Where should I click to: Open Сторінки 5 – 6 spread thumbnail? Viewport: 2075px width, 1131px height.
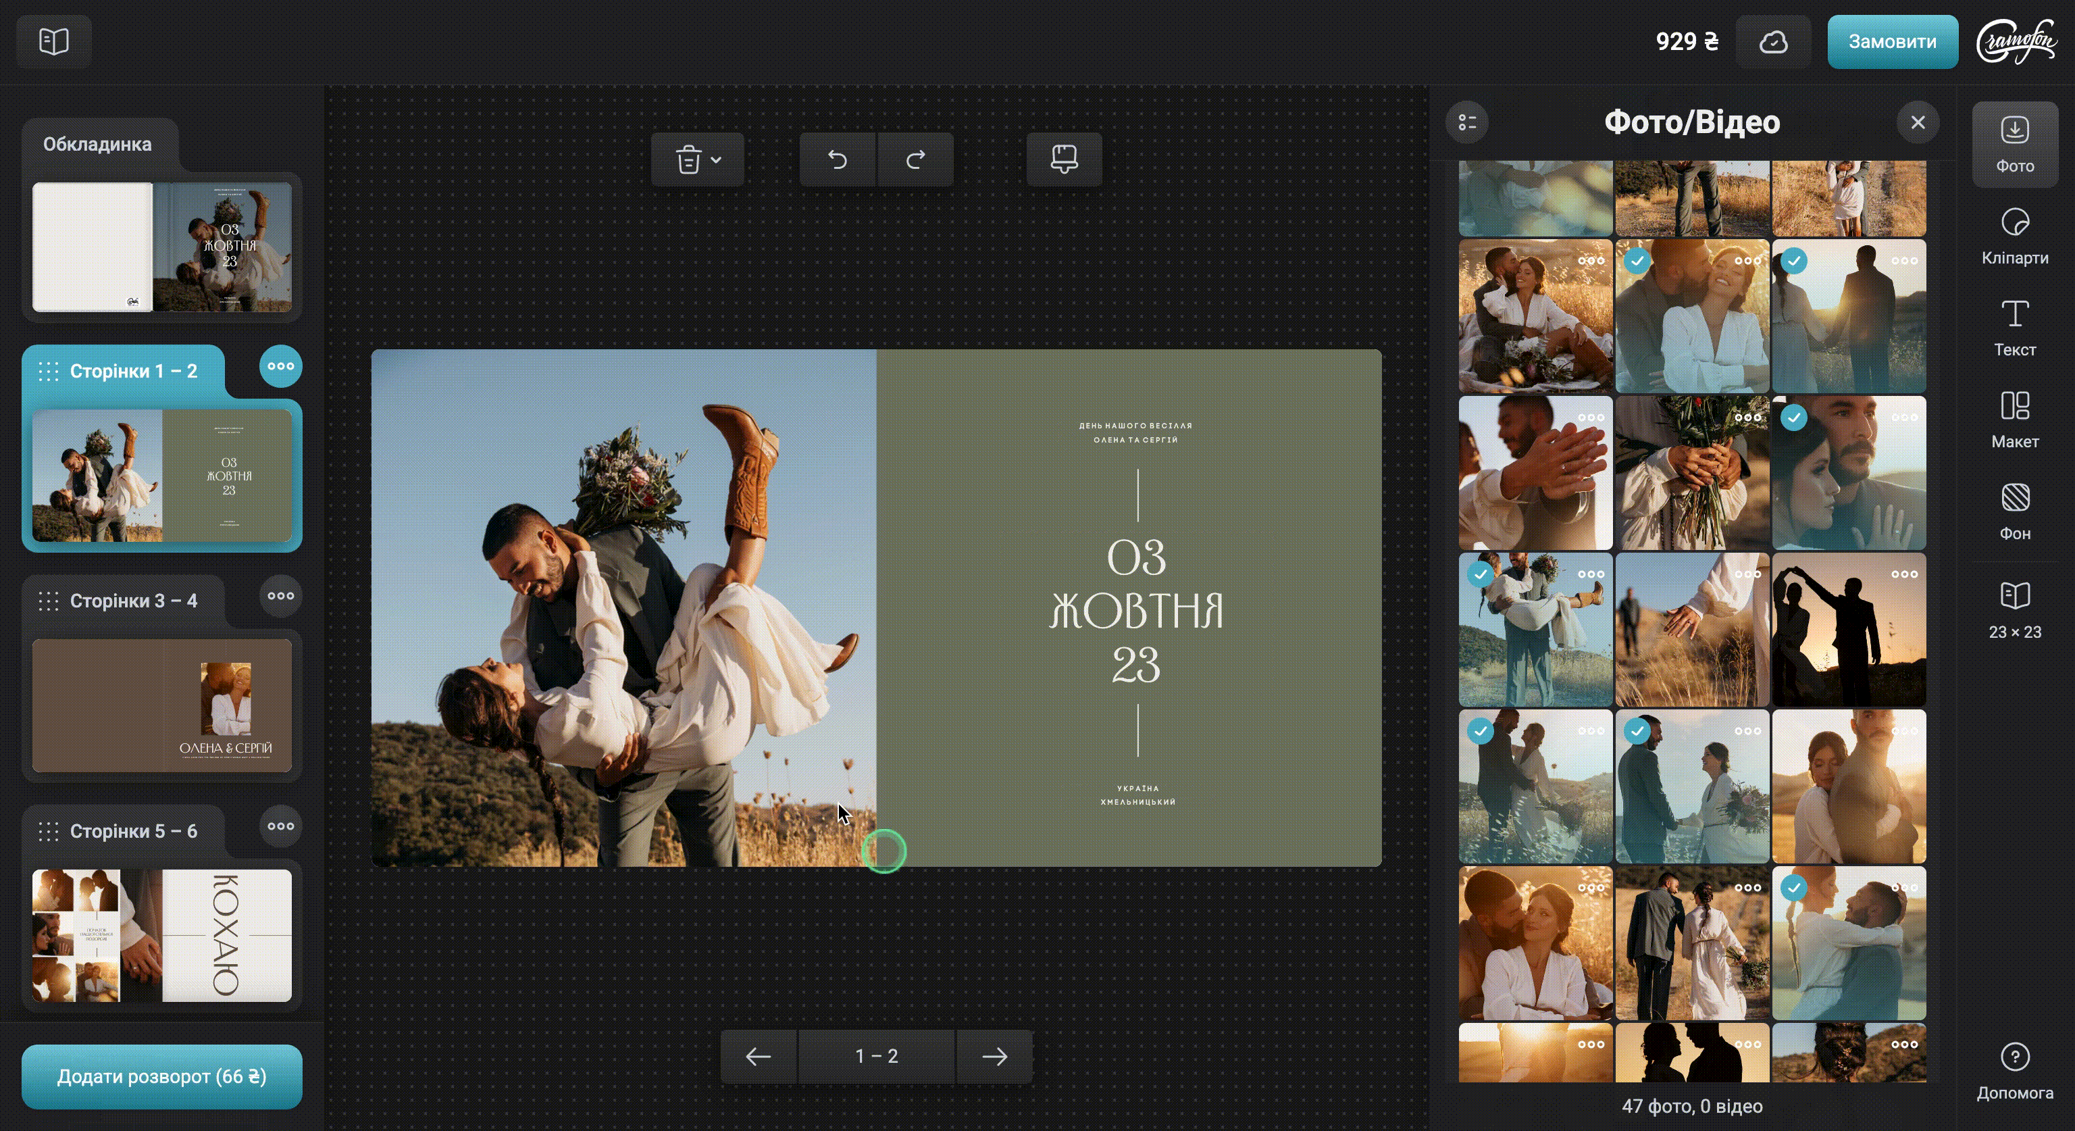coord(162,935)
